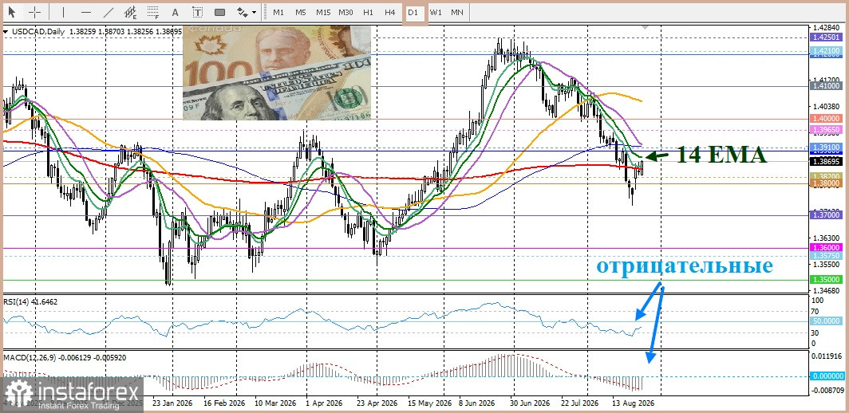Pick the text 'A' tool
Screen dimensions: 849x413
175,12
